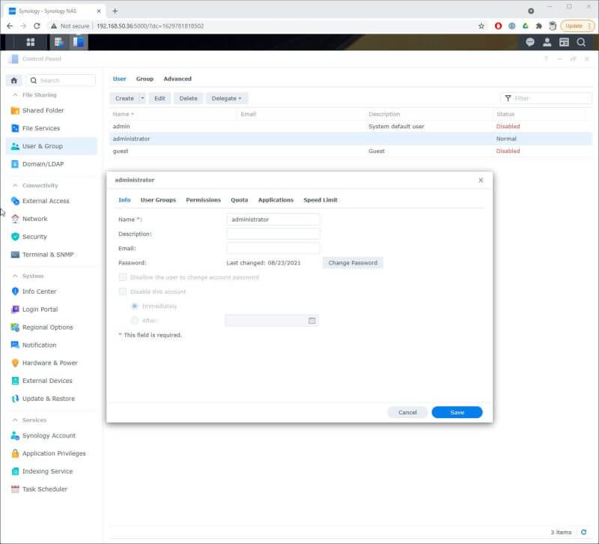Screen dimensions: 599x544
Task: Open Security settings from the sidebar
Action: point(37,236)
